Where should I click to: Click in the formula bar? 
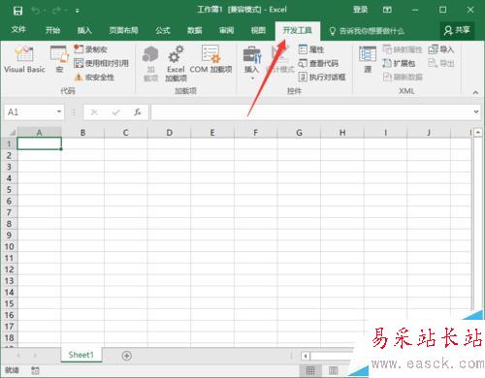311,112
